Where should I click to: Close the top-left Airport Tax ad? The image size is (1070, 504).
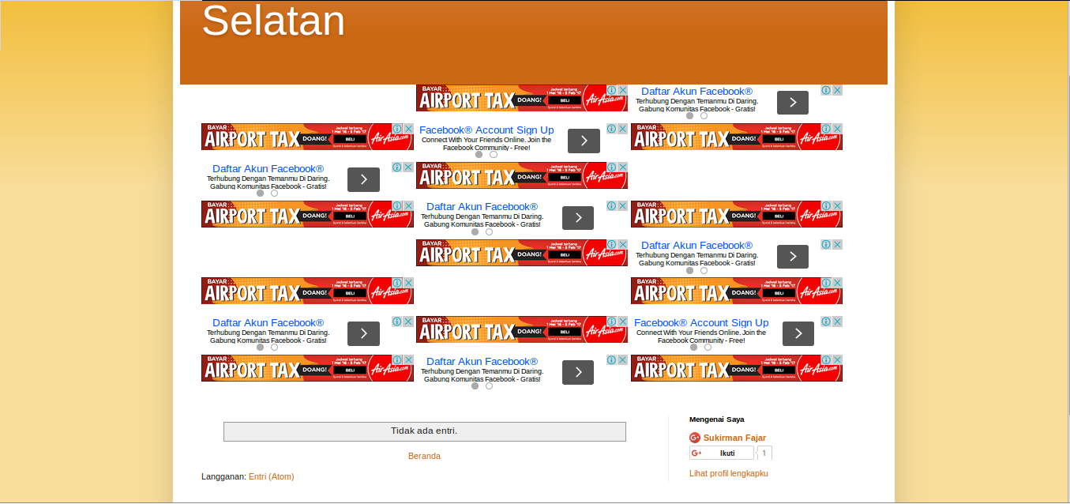pos(407,127)
